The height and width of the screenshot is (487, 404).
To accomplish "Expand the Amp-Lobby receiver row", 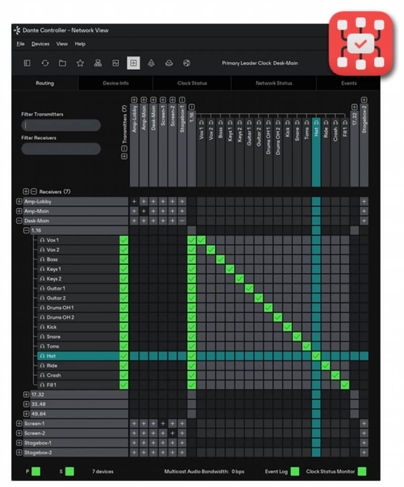I will pos(19,202).
